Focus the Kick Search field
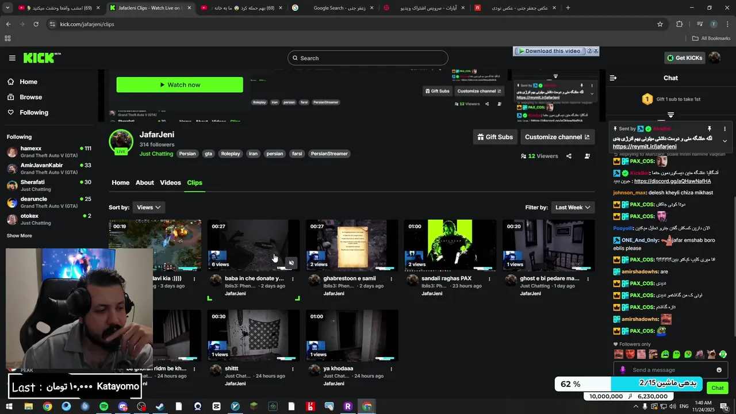 tap(368, 58)
